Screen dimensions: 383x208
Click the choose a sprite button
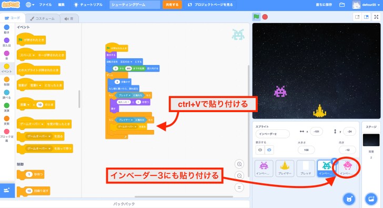pyautogui.click(x=349, y=199)
